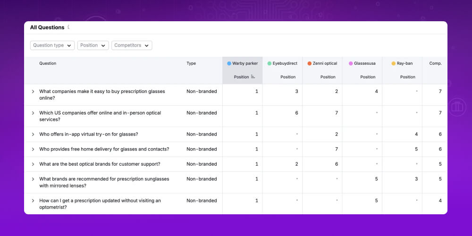Screen dimensions: 472x236
Task: Open the Question type filter dropdown
Action: click(52, 45)
